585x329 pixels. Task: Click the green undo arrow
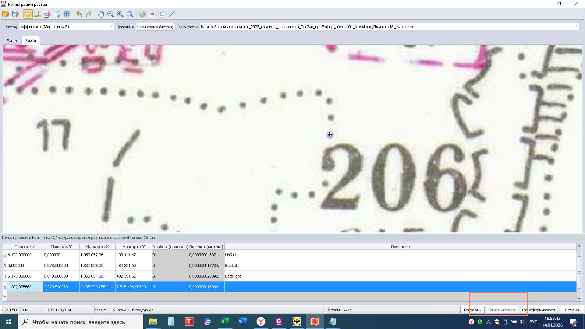79,14
